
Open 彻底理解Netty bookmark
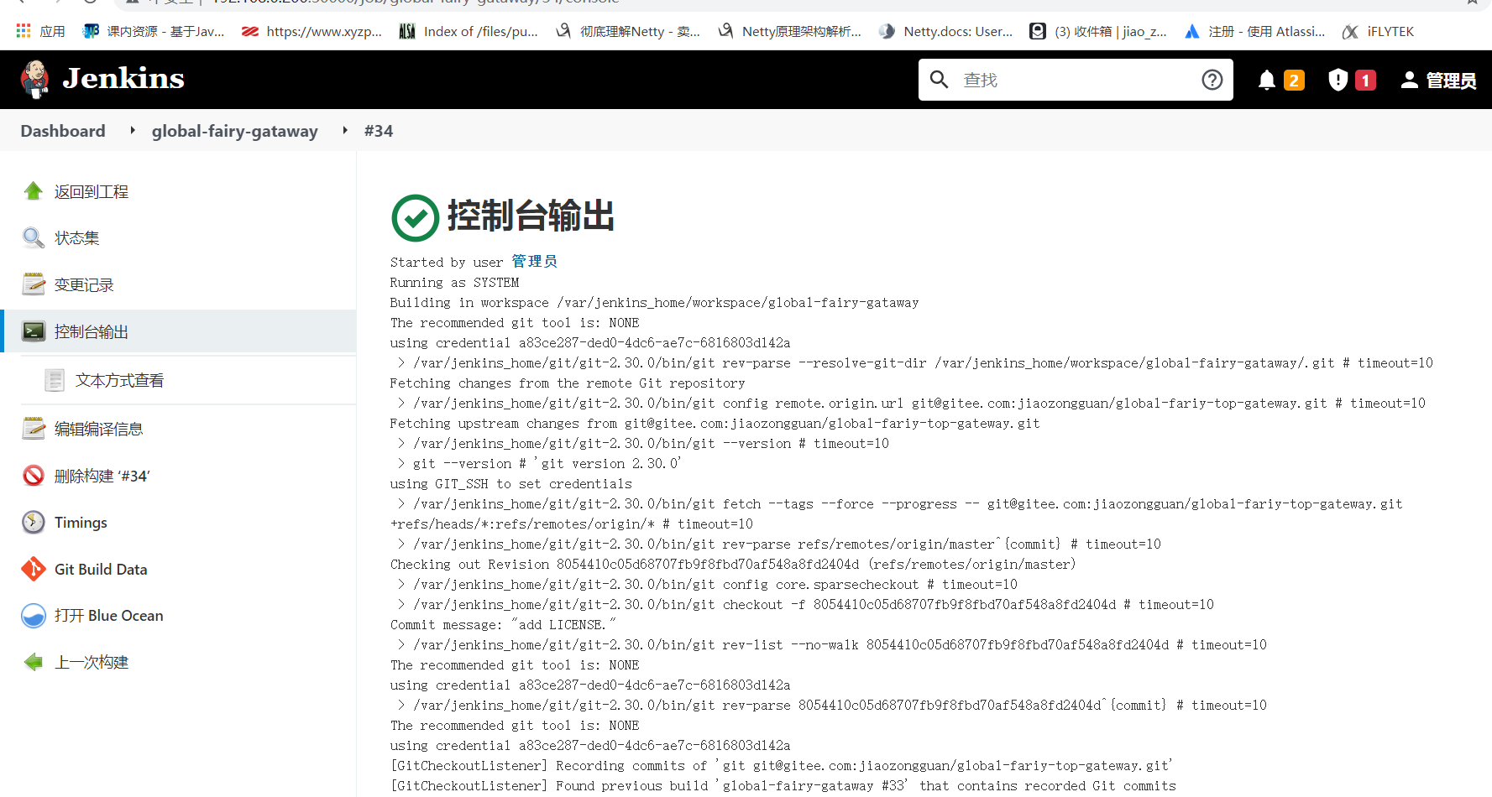(x=628, y=31)
